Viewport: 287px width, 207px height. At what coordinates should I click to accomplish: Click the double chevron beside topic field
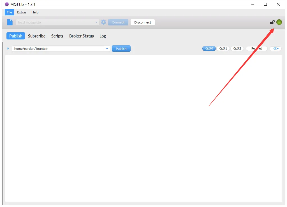click(8, 49)
